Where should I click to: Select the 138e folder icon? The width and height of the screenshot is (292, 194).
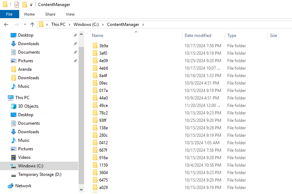[x=95, y=128]
